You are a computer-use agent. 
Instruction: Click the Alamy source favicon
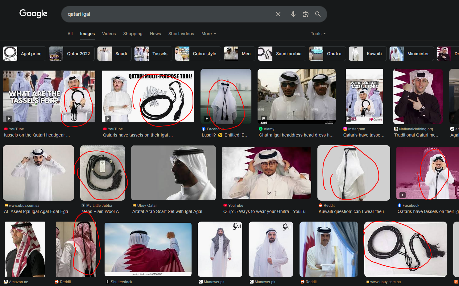(x=261, y=129)
